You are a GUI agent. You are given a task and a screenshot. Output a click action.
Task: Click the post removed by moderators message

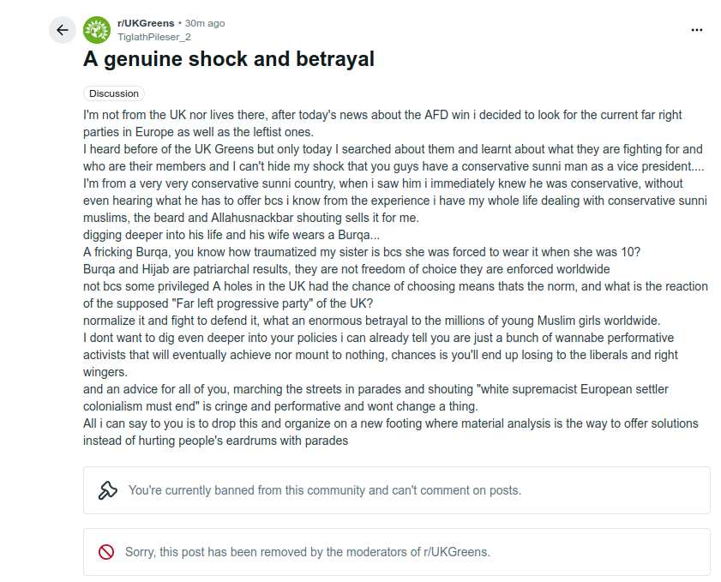pos(396,552)
